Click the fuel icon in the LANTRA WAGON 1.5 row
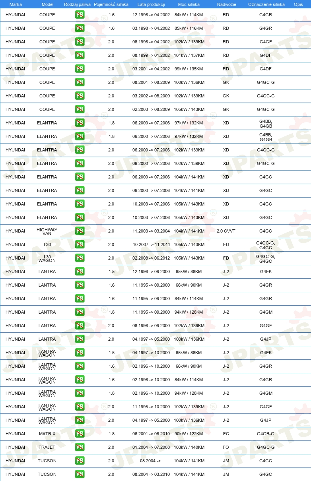311x481 pixels. pyautogui.click(x=80, y=353)
